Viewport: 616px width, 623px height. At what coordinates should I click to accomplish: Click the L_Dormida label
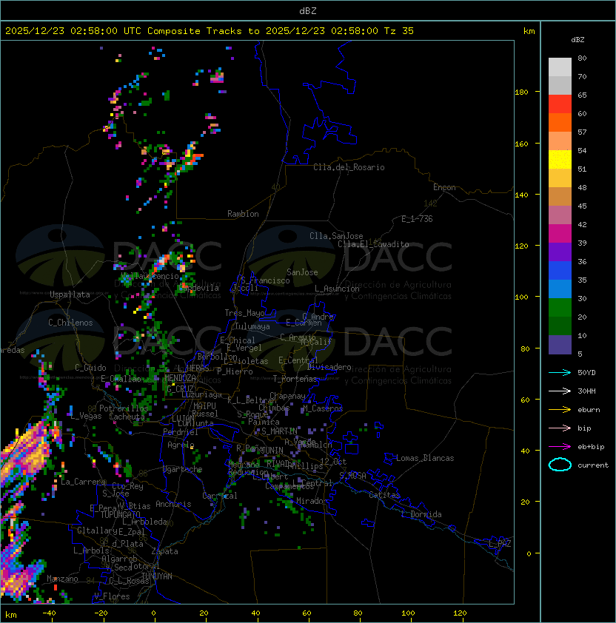[421, 514]
